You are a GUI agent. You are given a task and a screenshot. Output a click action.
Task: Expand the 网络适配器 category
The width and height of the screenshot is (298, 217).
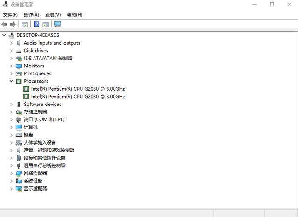[12, 173]
